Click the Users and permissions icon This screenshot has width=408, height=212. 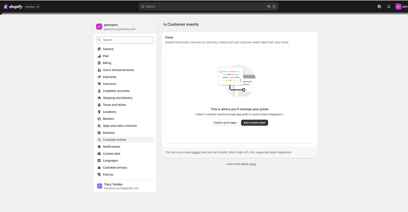pos(99,70)
